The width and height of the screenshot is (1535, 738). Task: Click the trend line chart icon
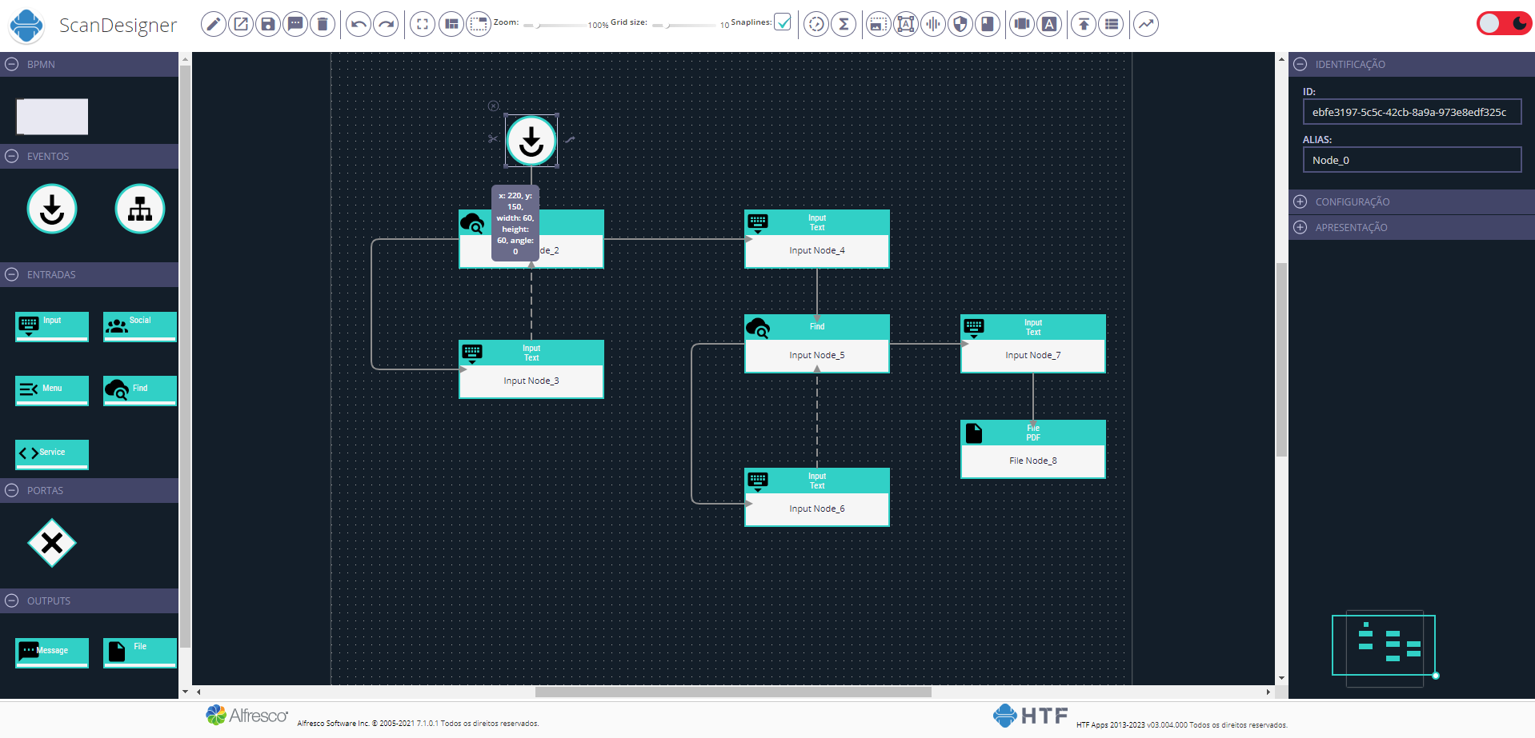[1146, 24]
